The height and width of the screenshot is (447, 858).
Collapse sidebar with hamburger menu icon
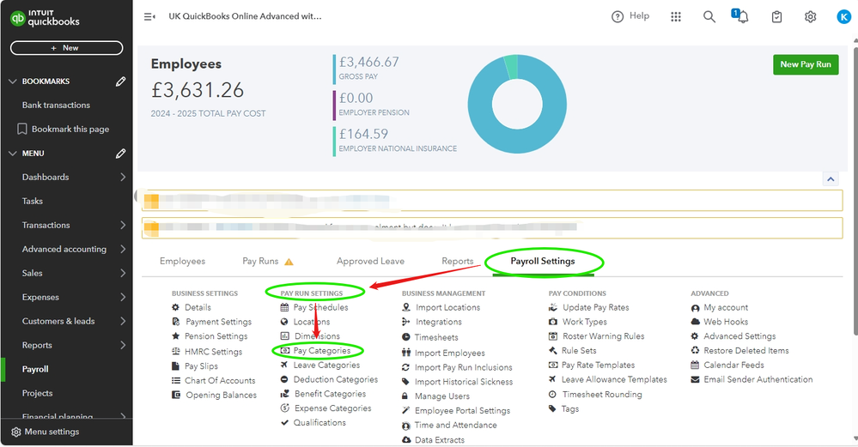pos(149,17)
